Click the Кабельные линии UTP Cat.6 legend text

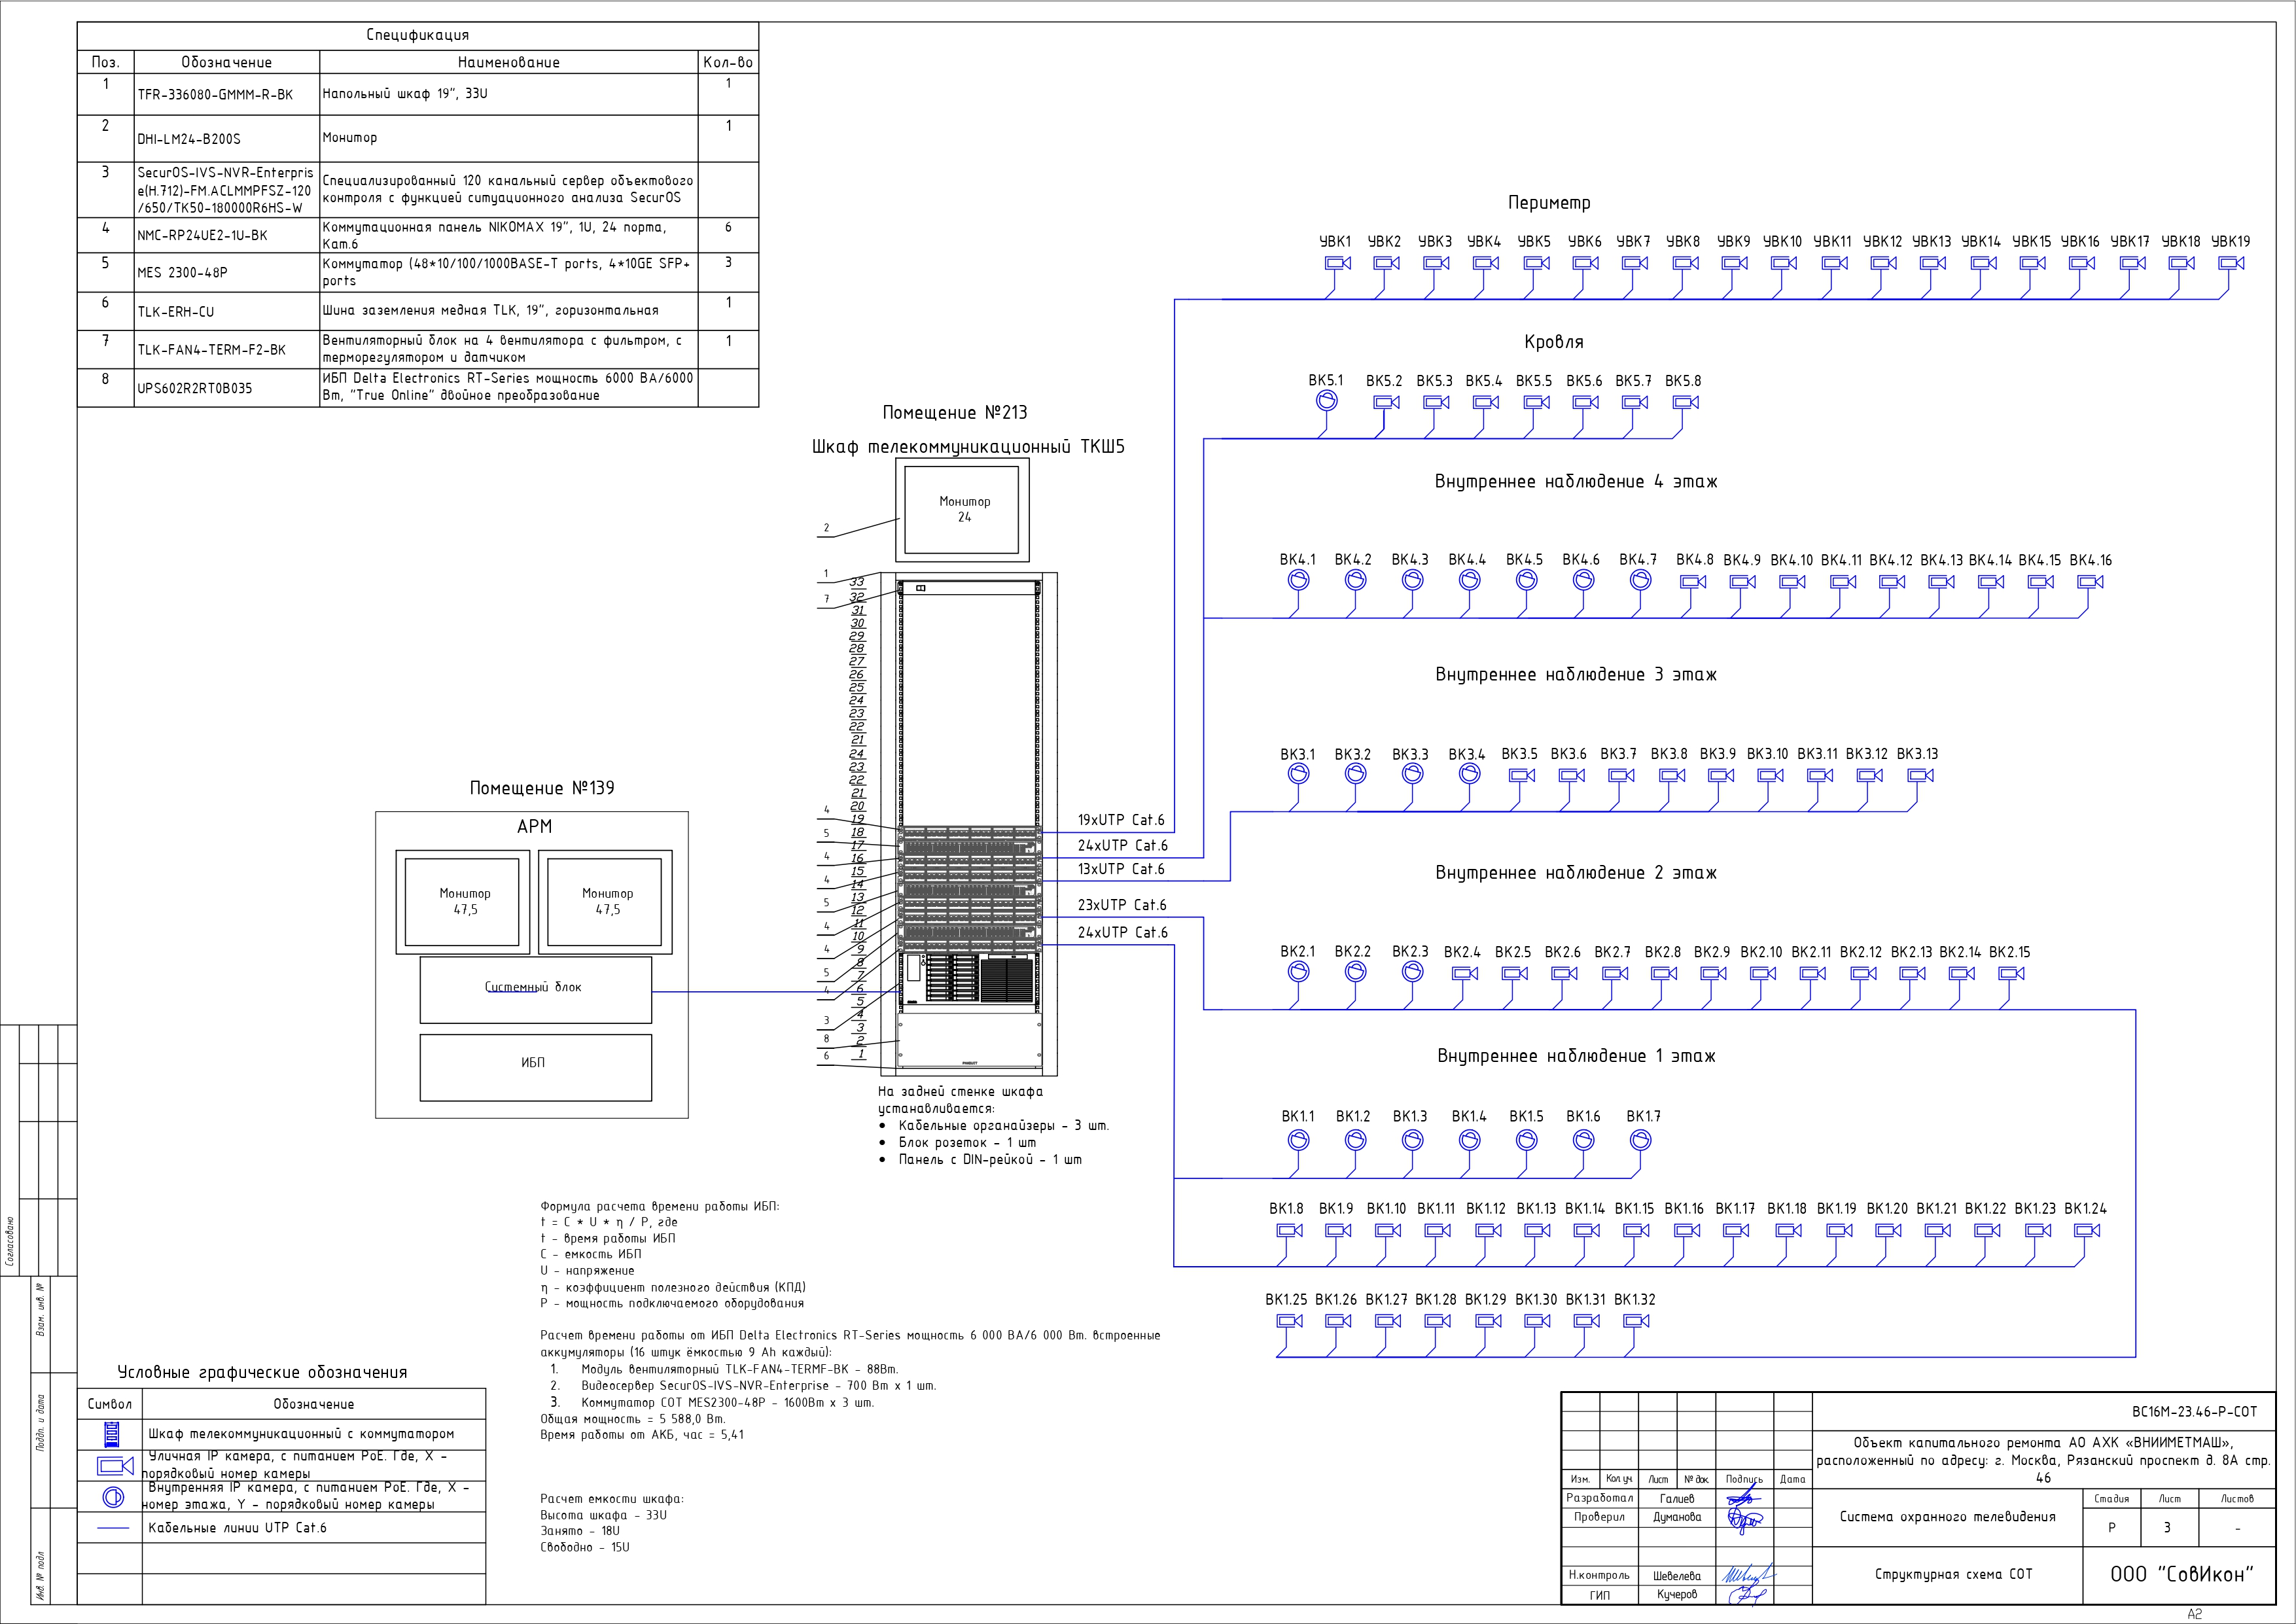coord(237,1528)
